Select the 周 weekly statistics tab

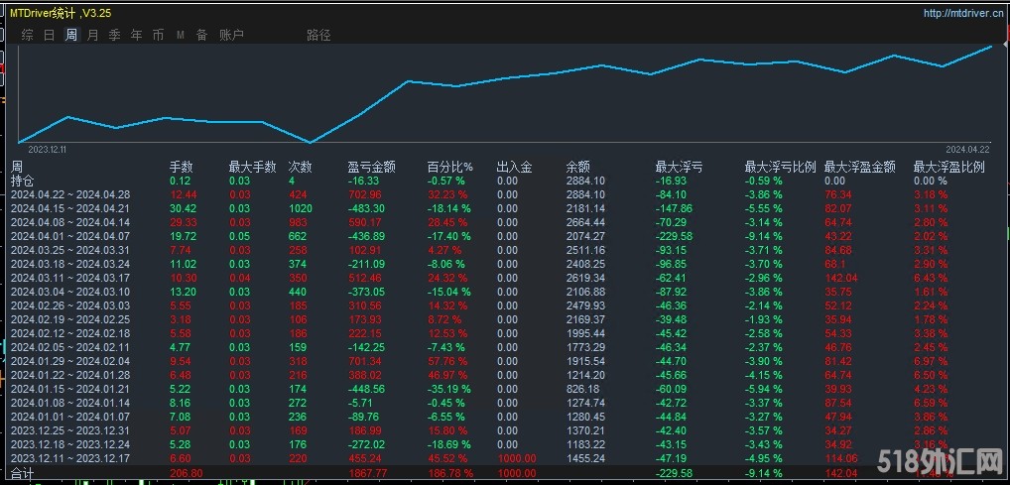click(x=71, y=35)
